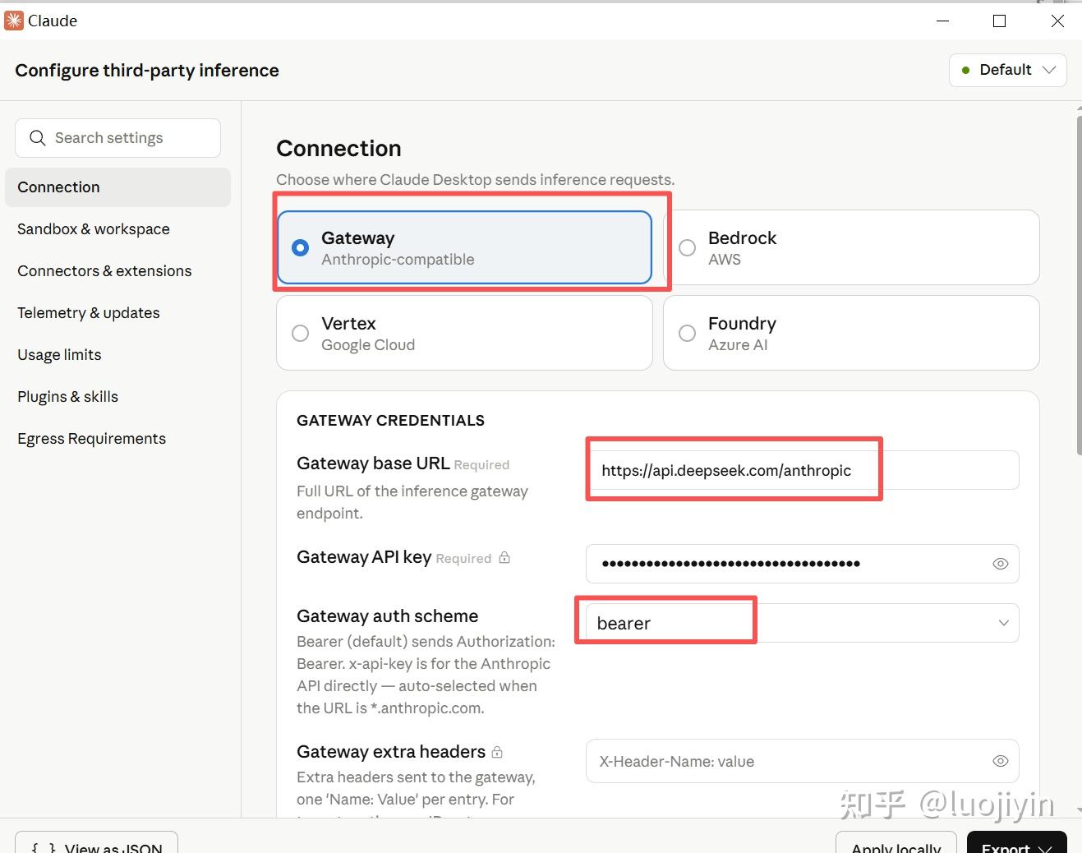Reveal Gateway extra headers using eye icon
The width and height of the screenshot is (1082, 853).
point(1000,761)
